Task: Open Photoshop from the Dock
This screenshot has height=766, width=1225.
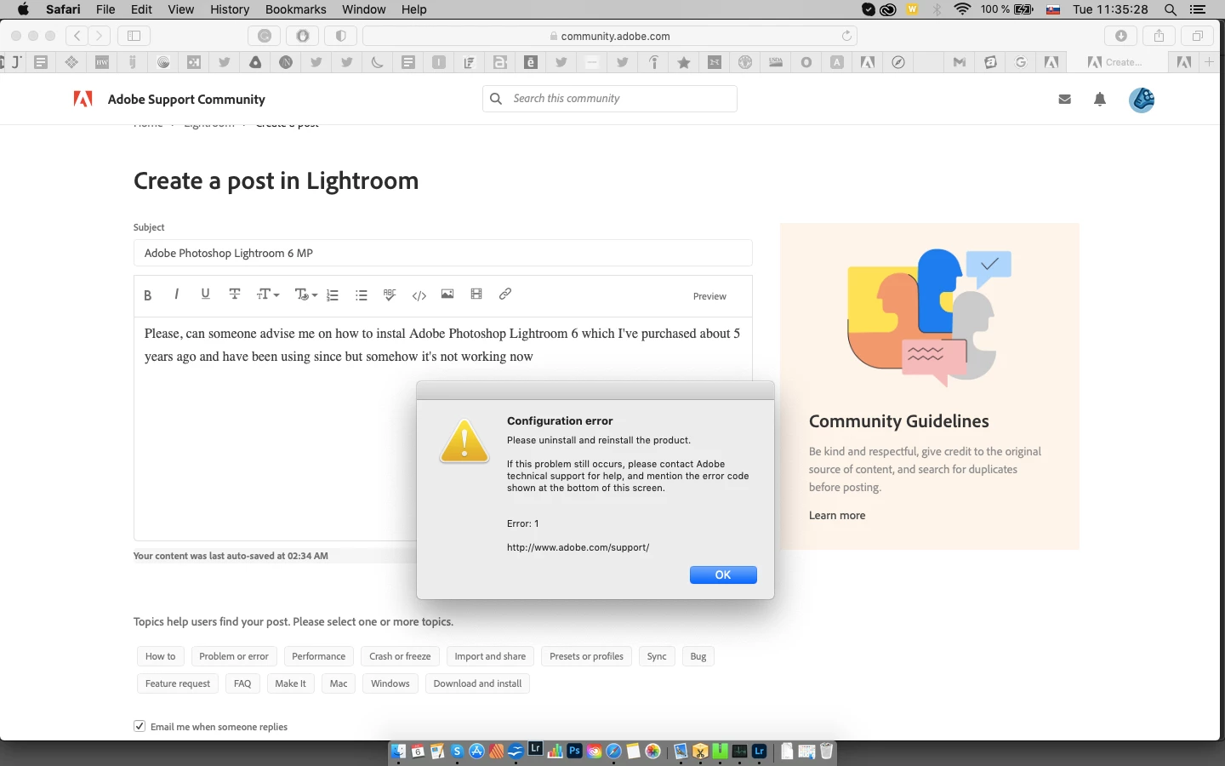Action: point(574,751)
